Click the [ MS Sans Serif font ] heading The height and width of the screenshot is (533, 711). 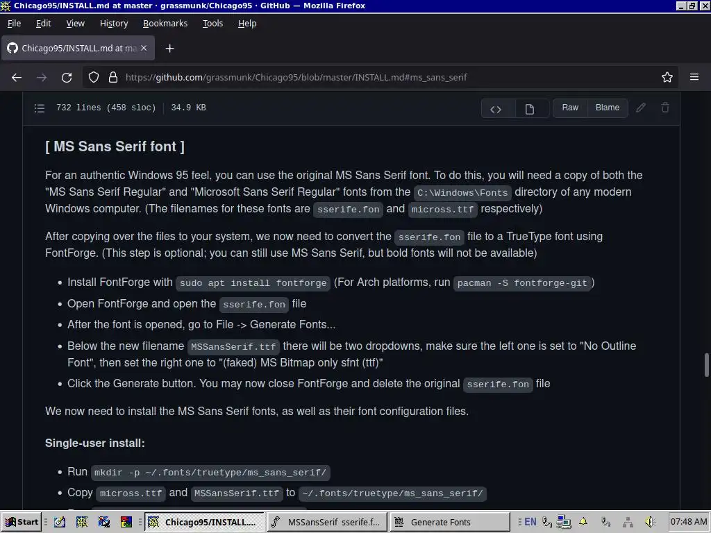(x=115, y=147)
